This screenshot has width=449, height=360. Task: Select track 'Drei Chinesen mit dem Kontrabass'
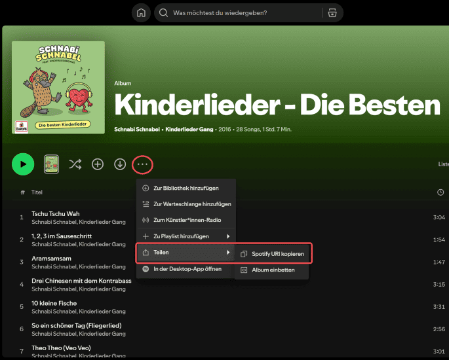point(81,281)
